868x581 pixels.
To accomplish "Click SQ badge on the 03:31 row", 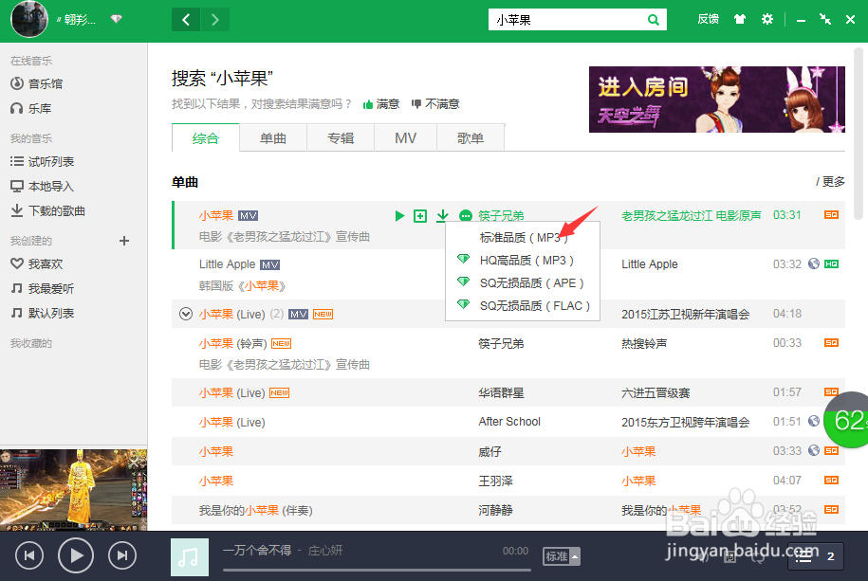I will point(831,215).
